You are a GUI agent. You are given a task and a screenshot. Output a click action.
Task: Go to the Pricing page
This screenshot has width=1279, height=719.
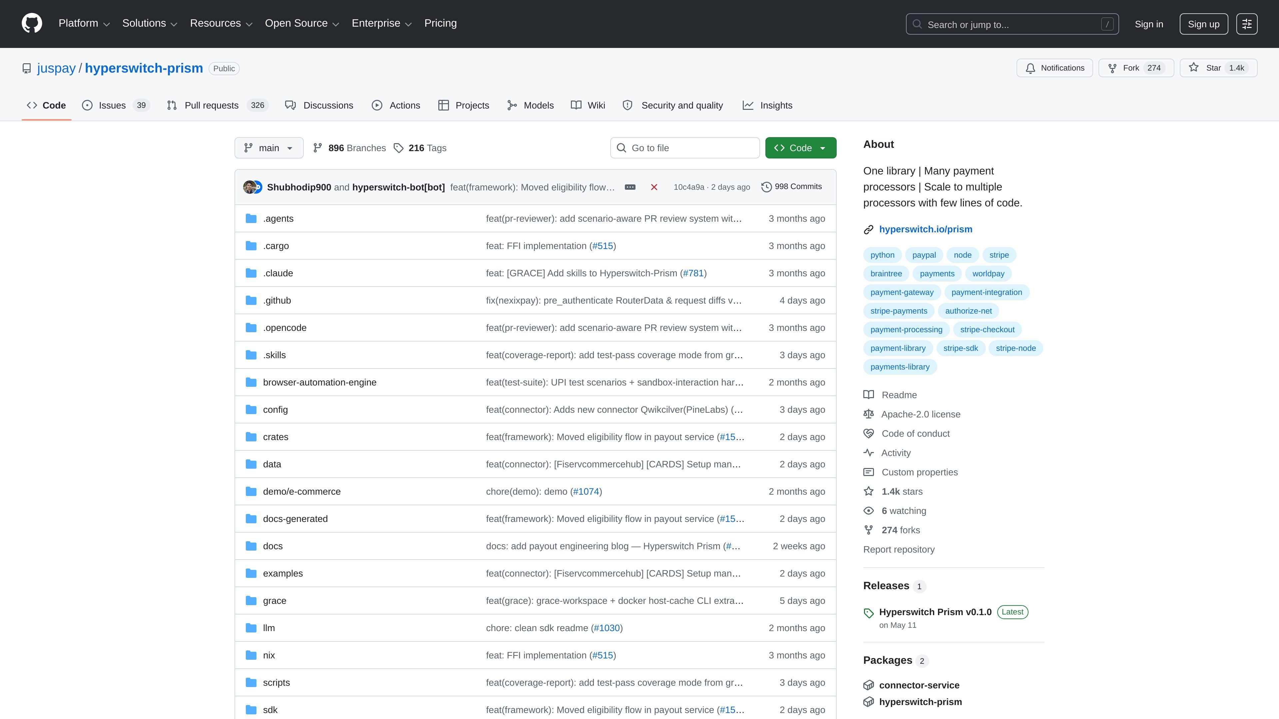pos(440,23)
